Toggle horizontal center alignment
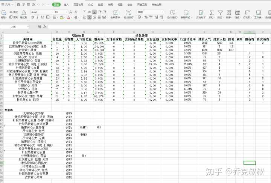The image size is (271, 183). tap(89, 17)
